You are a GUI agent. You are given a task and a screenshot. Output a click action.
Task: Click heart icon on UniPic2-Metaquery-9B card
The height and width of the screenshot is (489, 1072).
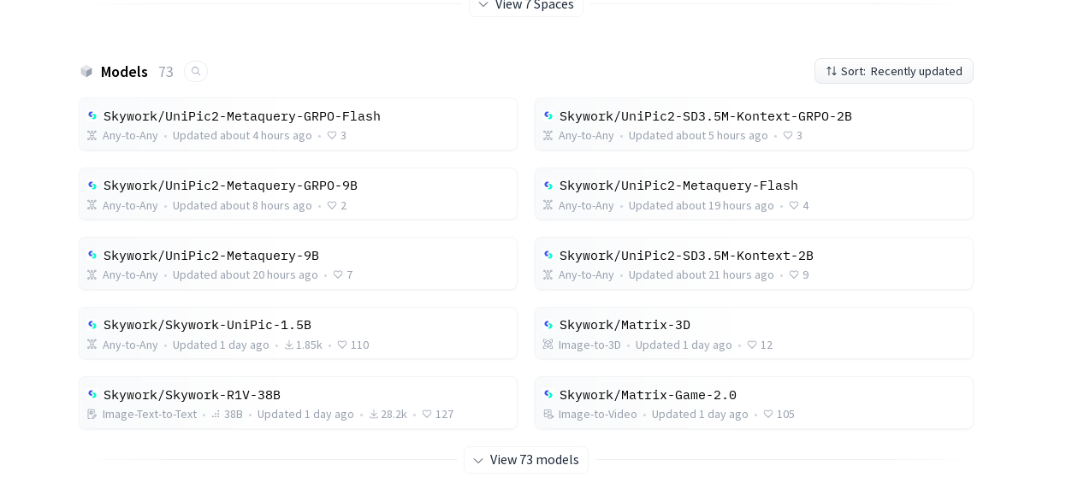point(338,274)
